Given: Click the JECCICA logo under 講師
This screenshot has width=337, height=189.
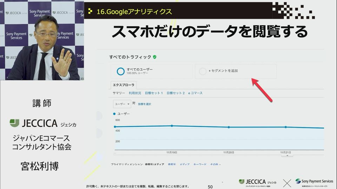Looking at the screenshot, I should (x=43, y=123).
